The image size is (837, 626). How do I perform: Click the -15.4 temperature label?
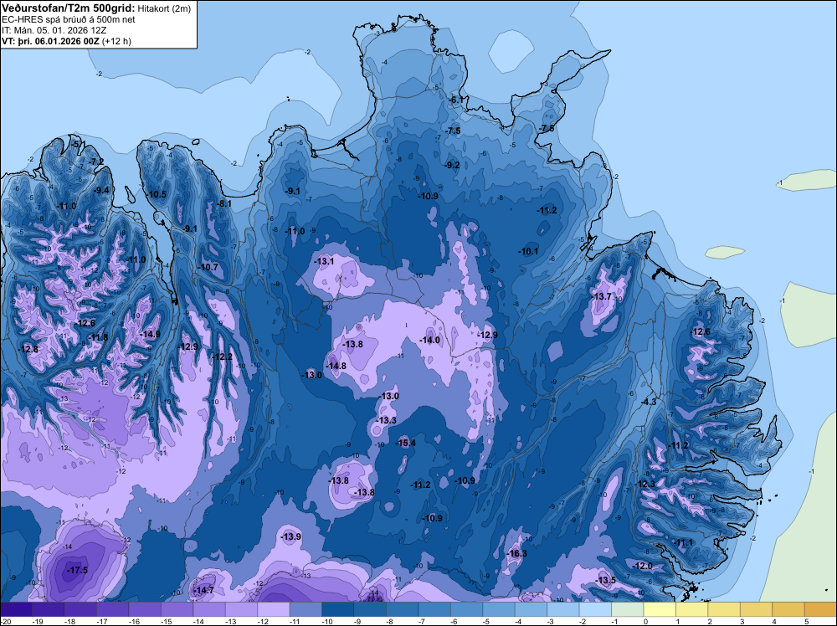(406, 443)
